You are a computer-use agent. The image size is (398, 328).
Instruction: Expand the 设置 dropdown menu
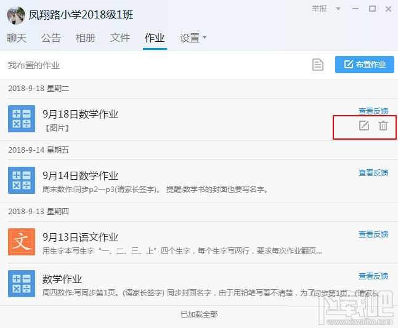tap(193, 38)
